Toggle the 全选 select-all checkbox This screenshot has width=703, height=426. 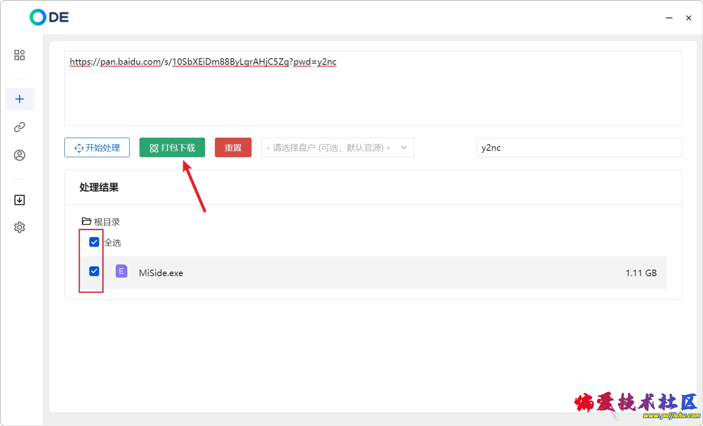(94, 242)
